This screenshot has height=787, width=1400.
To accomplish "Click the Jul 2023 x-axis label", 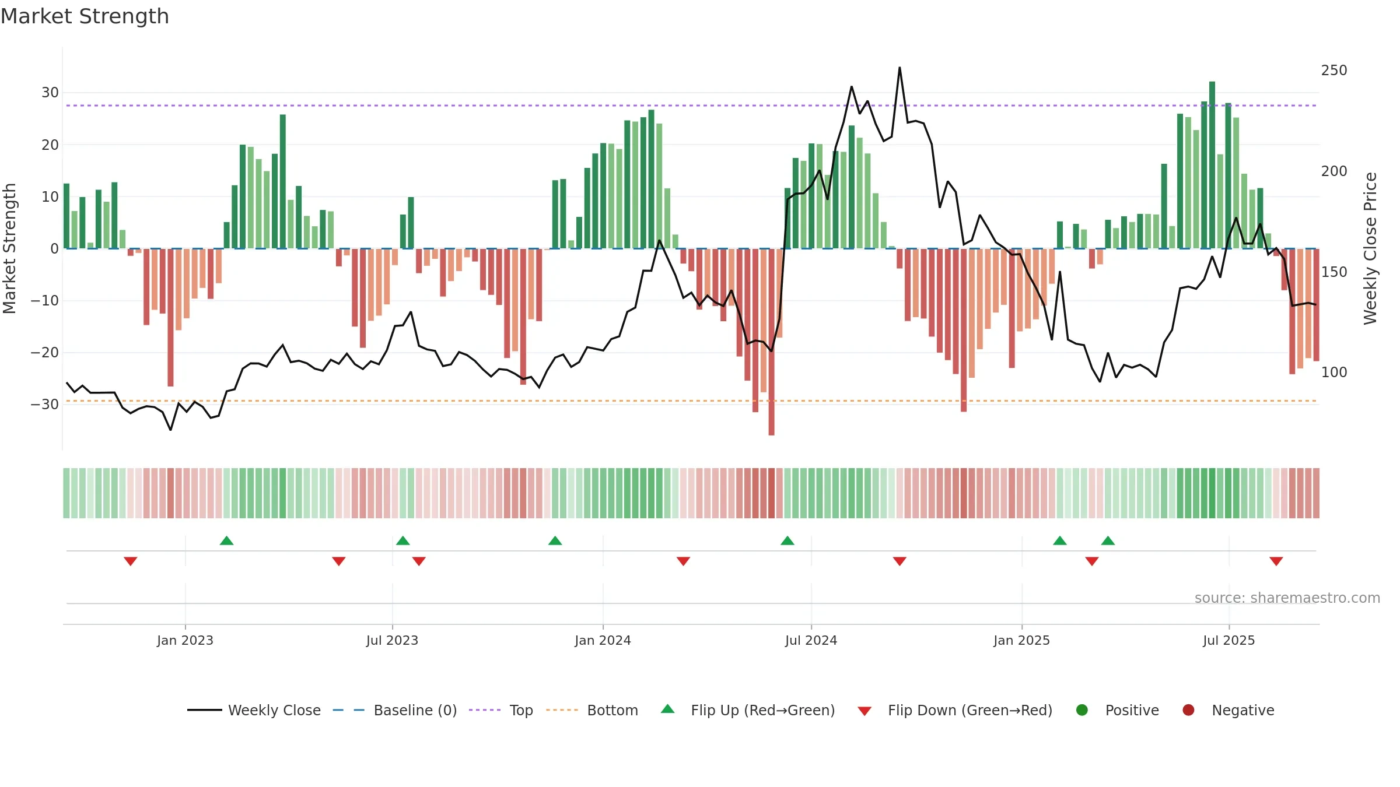I will point(393,640).
